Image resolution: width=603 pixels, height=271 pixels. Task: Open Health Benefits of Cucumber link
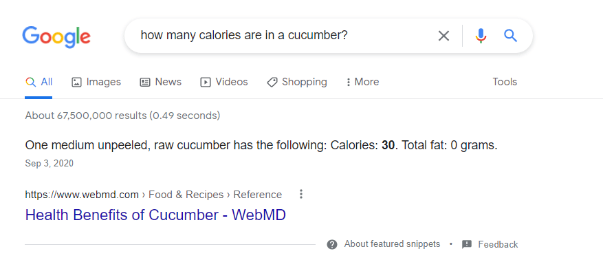(155, 215)
